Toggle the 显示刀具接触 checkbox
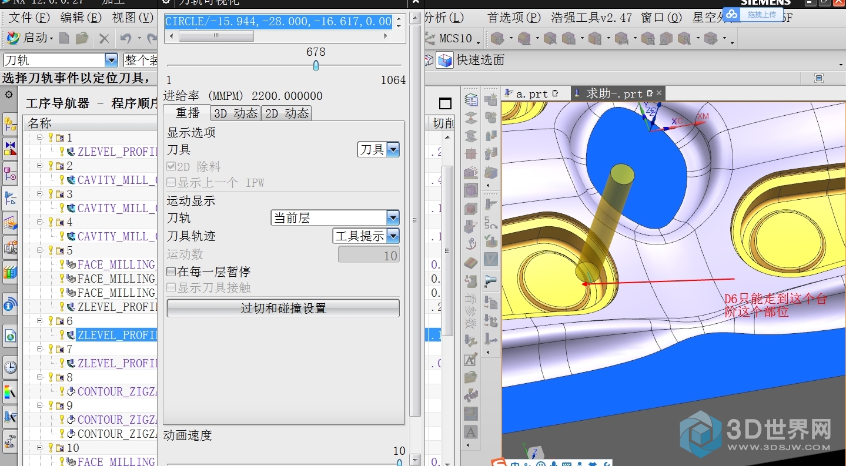The image size is (846, 466). 171,288
